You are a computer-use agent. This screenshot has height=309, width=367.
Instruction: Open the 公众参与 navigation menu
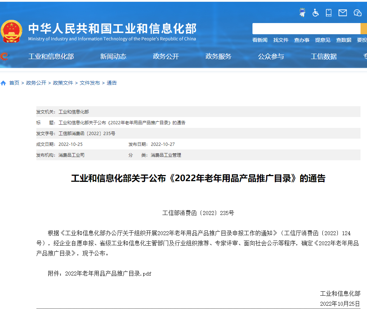[x=271, y=57]
